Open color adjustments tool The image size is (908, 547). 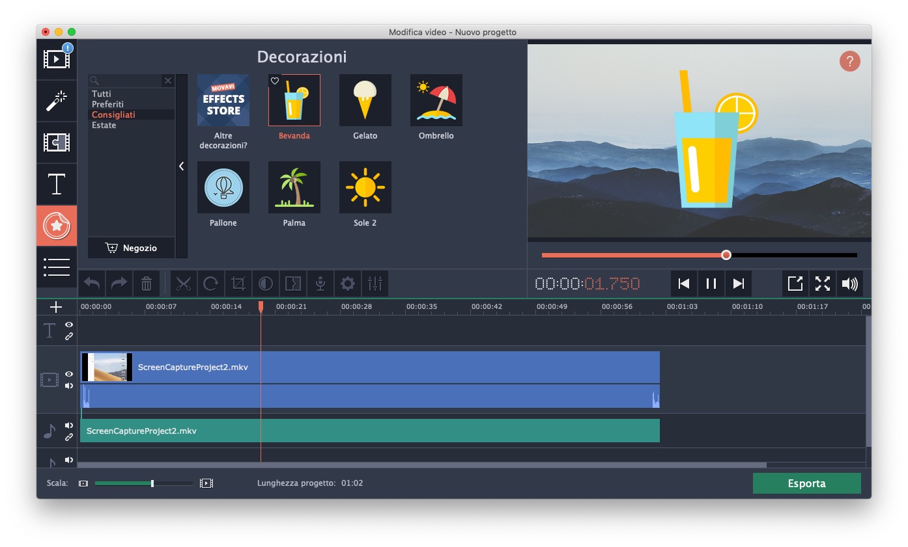click(266, 284)
